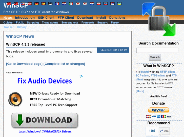
Task: Select the German flag icon
Action: (37, 4)
